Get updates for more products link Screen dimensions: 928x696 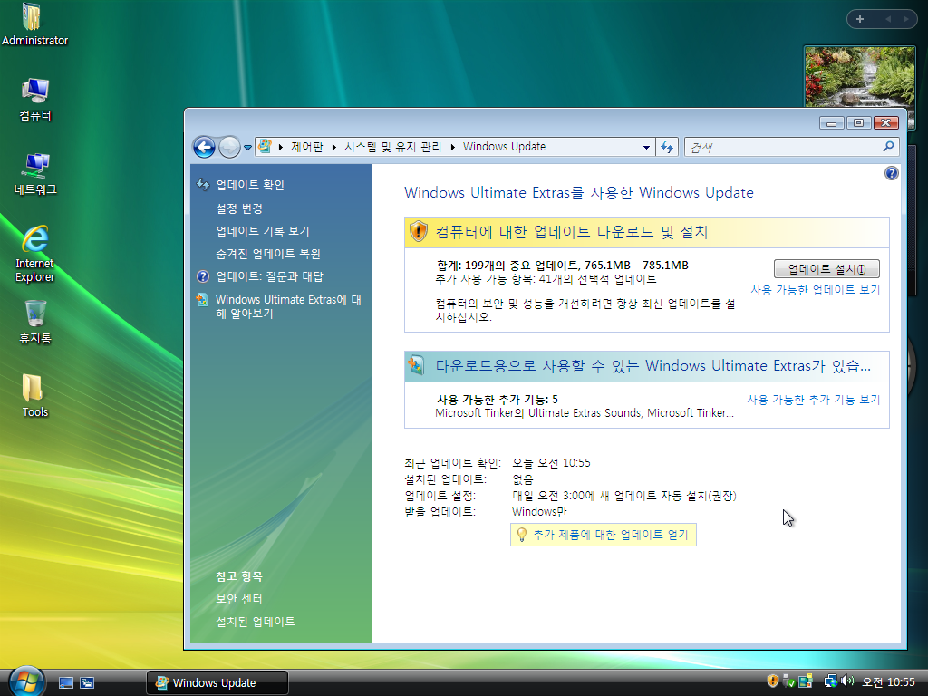pyautogui.click(x=611, y=535)
